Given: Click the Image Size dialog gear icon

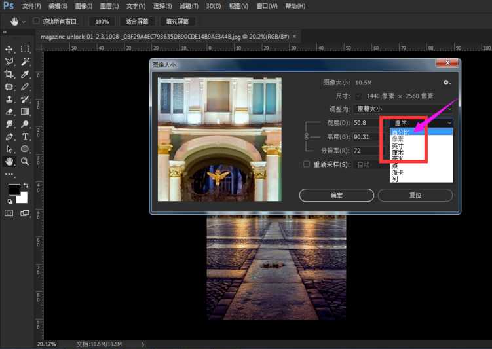Looking at the screenshot, I should click(447, 83).
